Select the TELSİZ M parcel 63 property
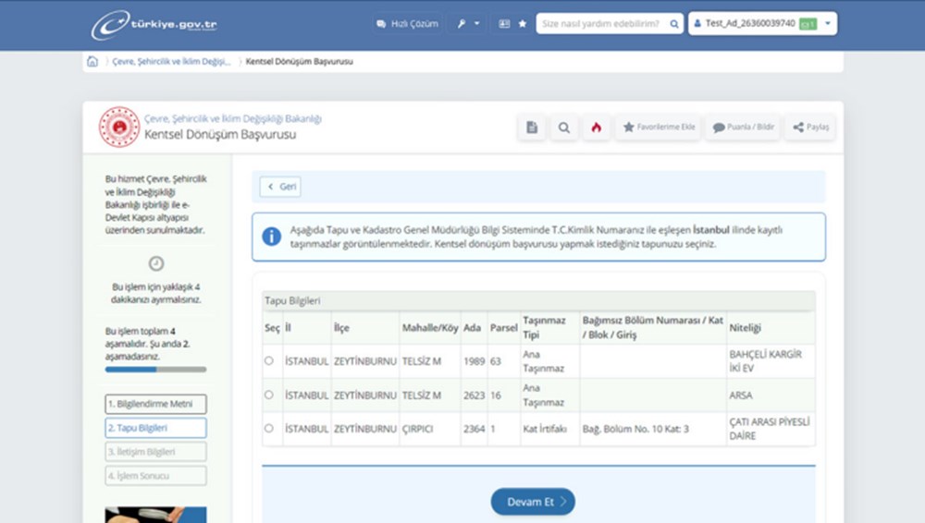This screenshot has height=523, width=925. (x=269, y=360)
